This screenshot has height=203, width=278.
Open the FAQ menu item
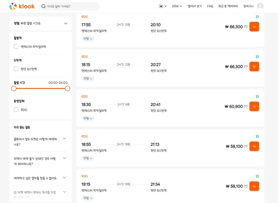coord(210,6)
